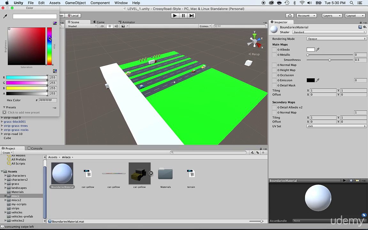Expand the characters folder
Image resolution: width=368 pixels, height=230 pixels.
tap(5, 176)
